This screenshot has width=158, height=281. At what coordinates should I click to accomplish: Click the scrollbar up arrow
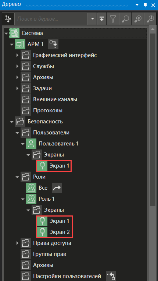[x=152, y=29]
